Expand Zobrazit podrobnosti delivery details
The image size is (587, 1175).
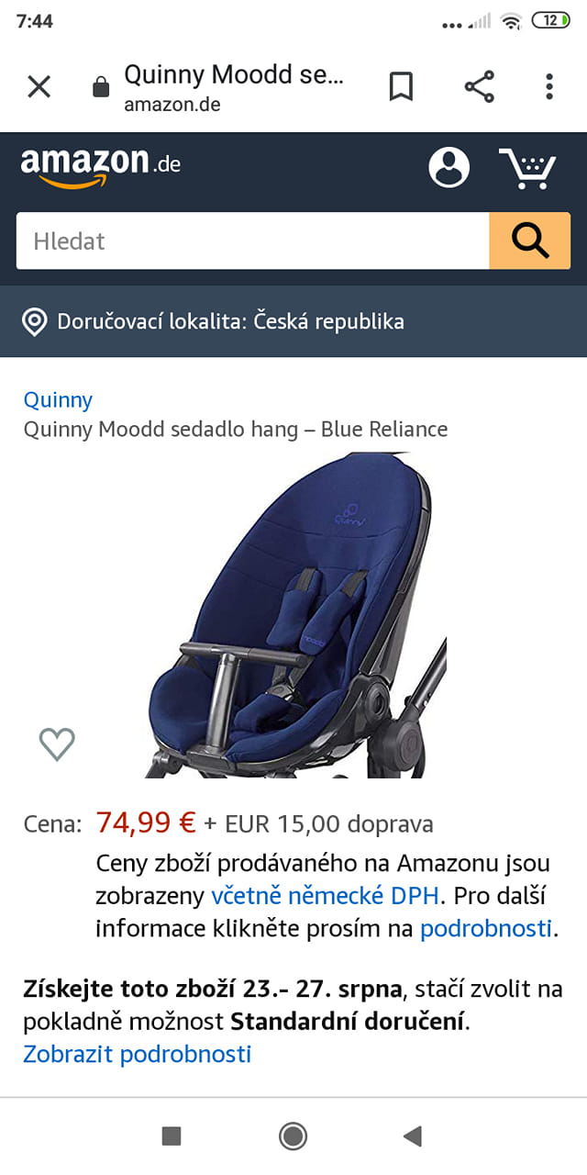(137, 1054)
